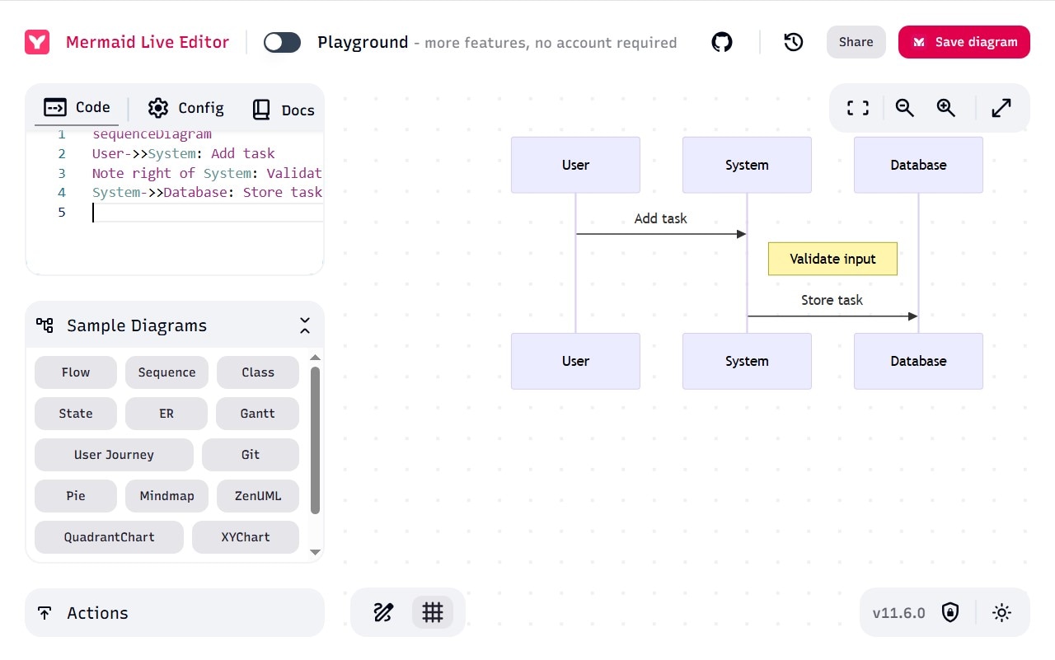Click the Mermaid Live Editor title
This screenshot has width=1055, height=660.
[148, 42]
